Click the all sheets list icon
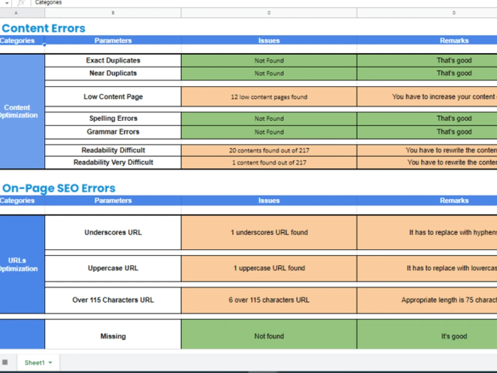 coord(5,362)
